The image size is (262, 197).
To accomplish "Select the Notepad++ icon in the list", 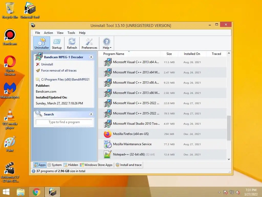I will tap(108, 154).
